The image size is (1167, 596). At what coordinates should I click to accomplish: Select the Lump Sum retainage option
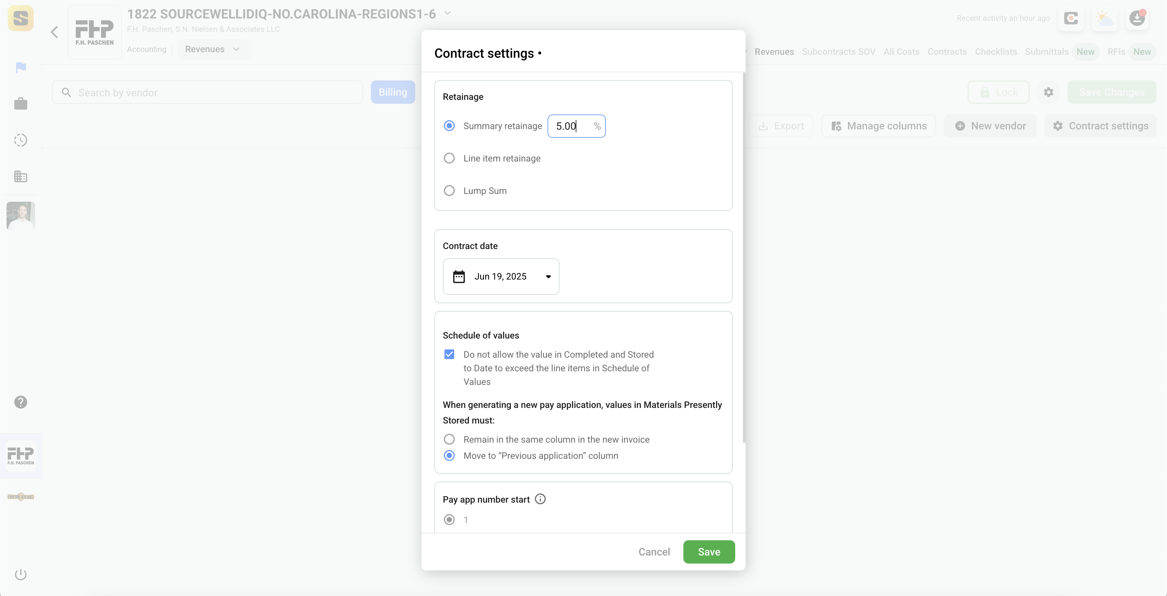[449, 190]
